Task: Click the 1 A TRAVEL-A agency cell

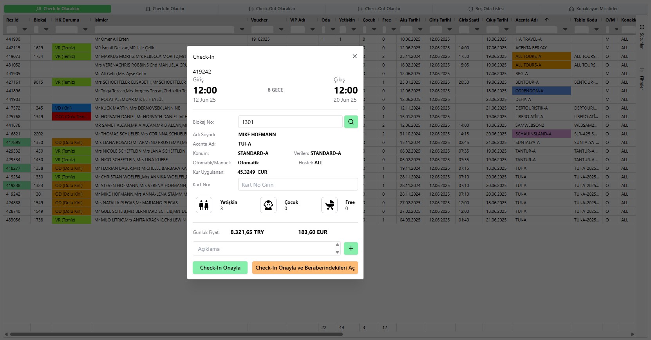Action: coord(541,39)
